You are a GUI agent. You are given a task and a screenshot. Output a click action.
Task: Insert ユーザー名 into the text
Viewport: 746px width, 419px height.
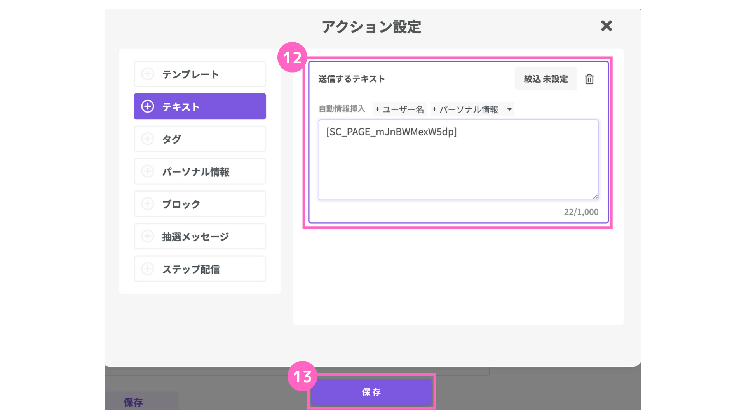(400, 109)
